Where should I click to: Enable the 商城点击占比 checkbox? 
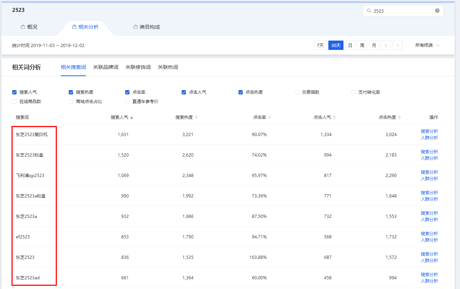(x=71, y=102)
